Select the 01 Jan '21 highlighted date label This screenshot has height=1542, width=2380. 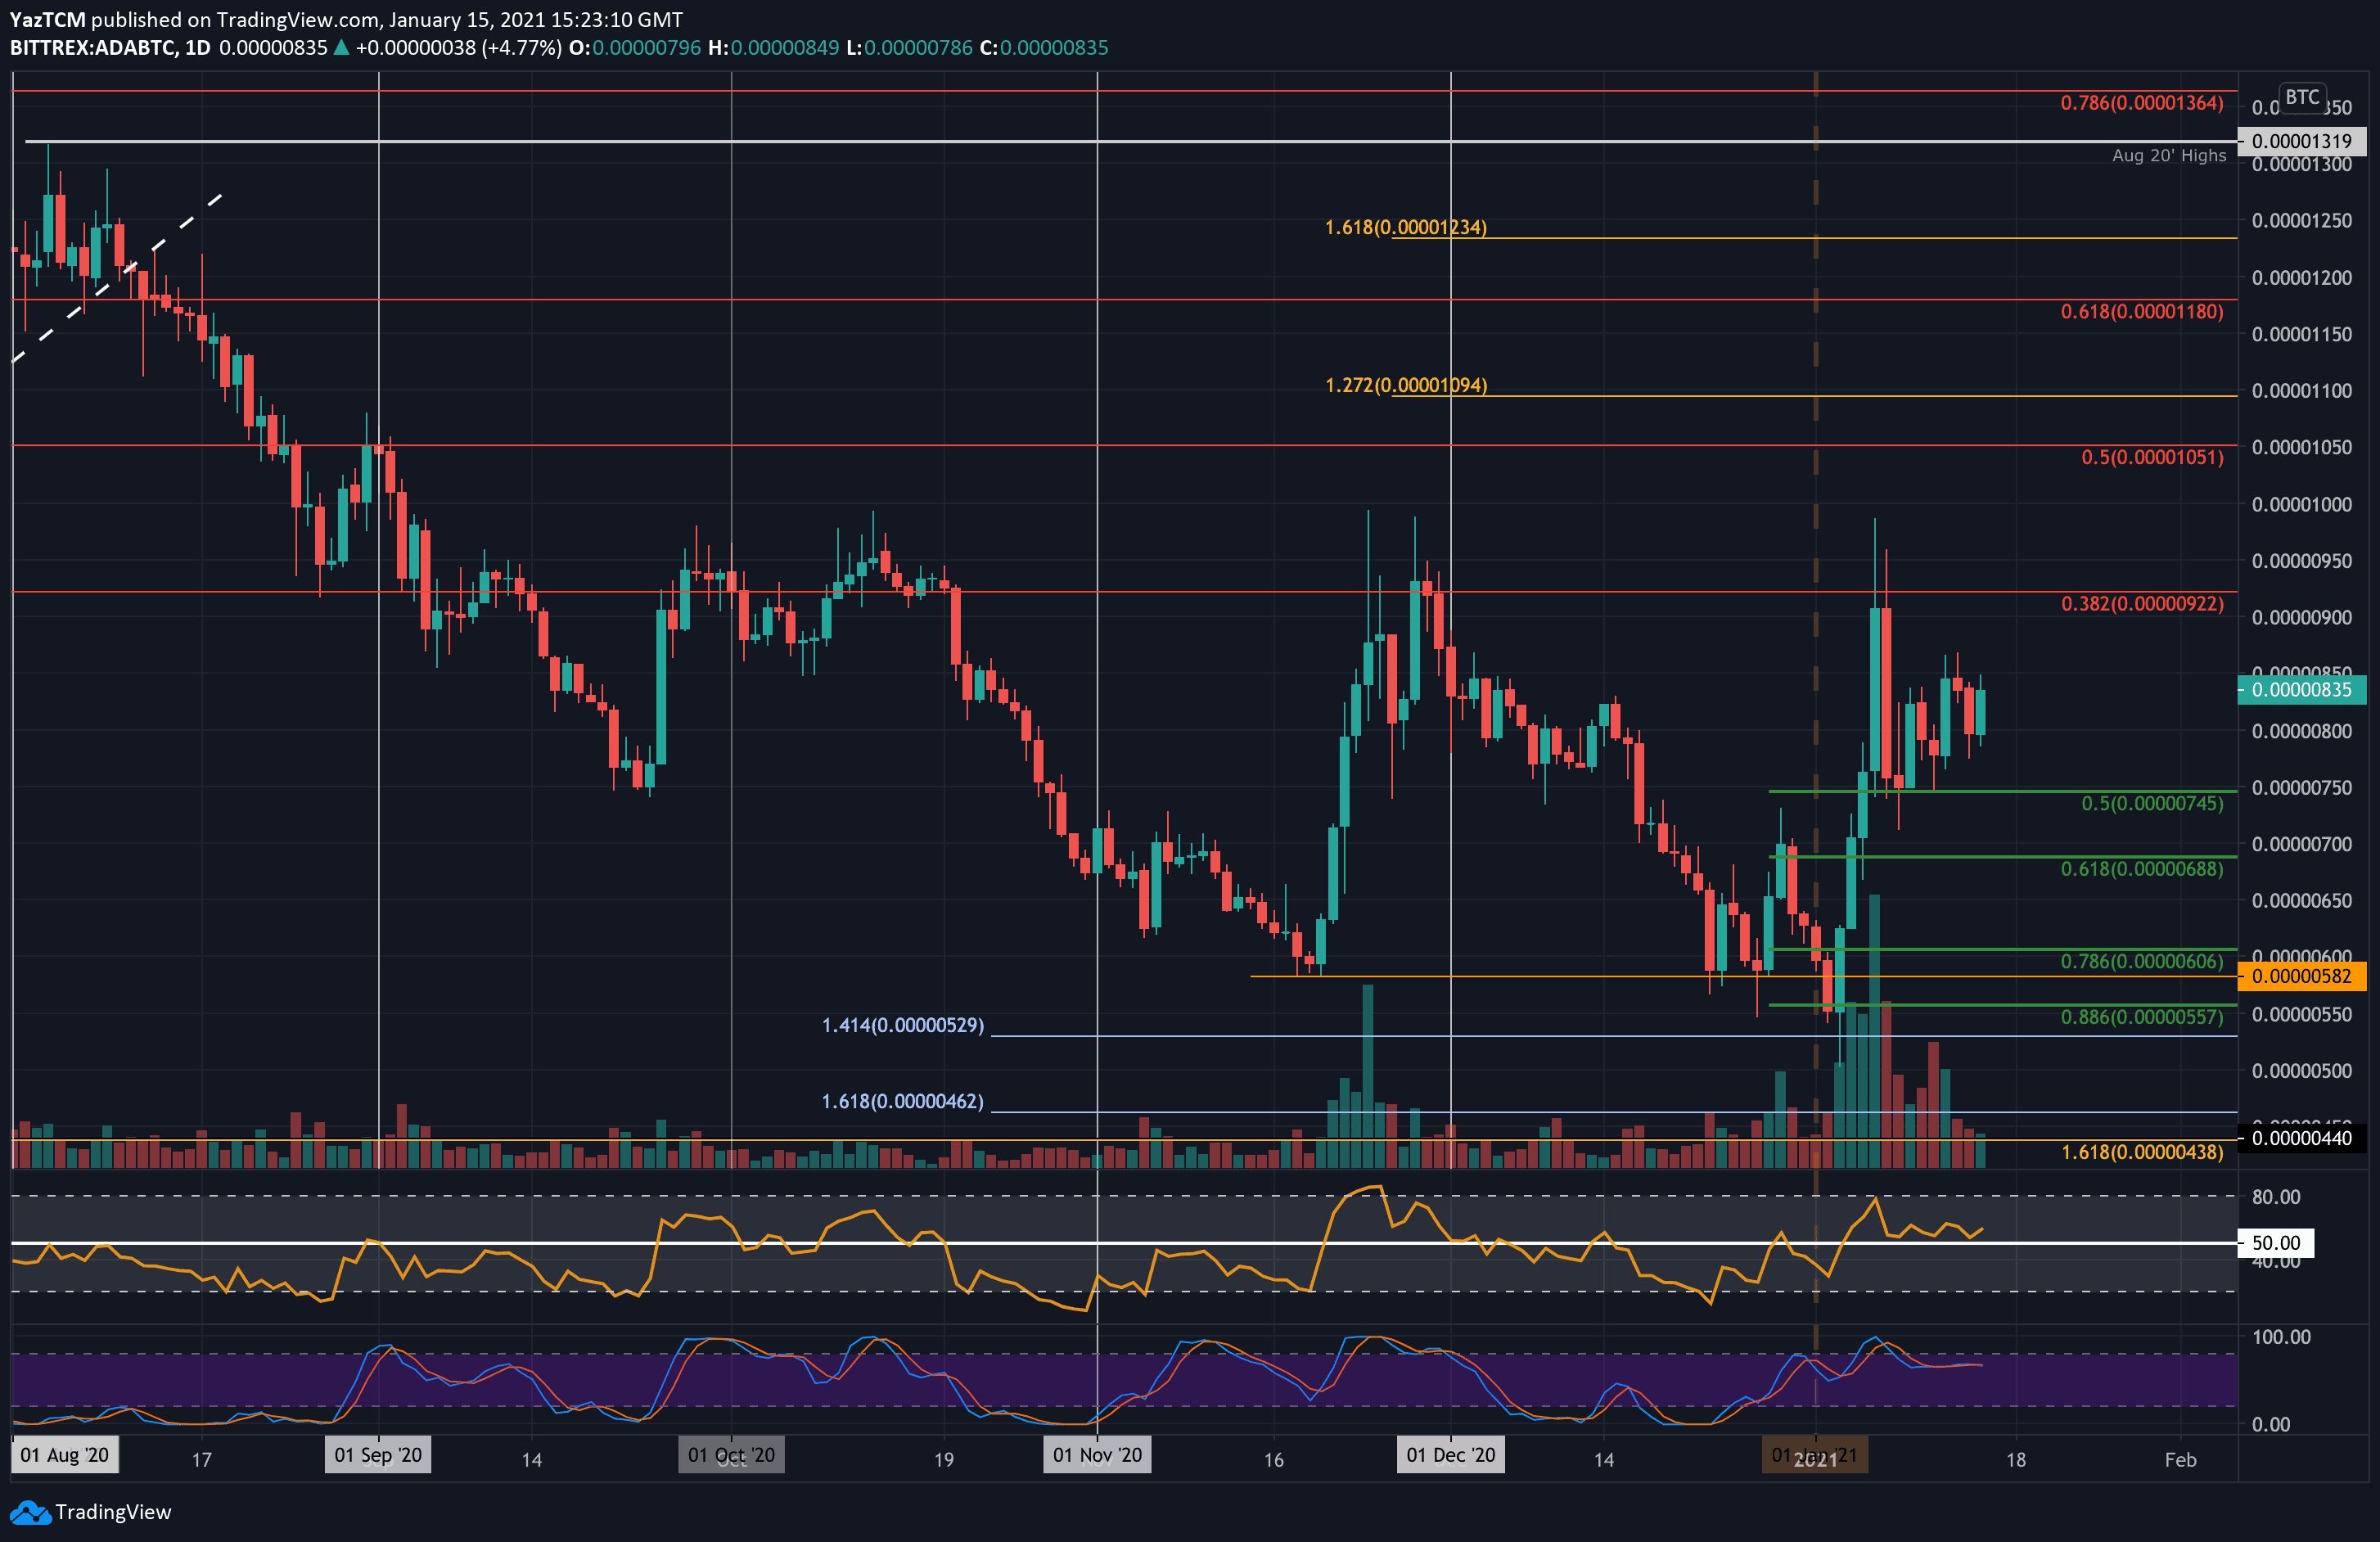1817,1455
